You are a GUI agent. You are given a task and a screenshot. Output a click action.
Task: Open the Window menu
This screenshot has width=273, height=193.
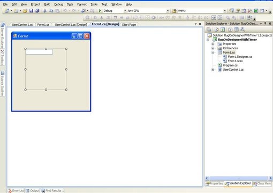[x=116, y=4]
